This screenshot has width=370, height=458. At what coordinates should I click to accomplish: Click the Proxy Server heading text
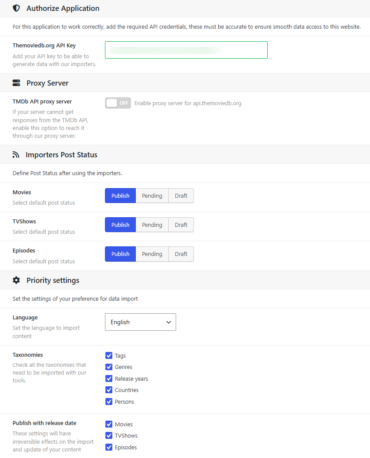point(48,83)
